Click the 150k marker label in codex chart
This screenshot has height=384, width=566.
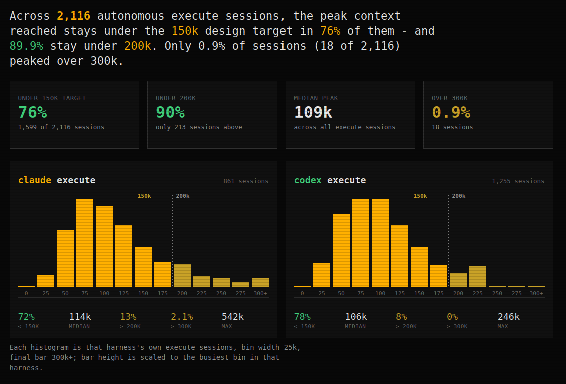tap(420, 196)
